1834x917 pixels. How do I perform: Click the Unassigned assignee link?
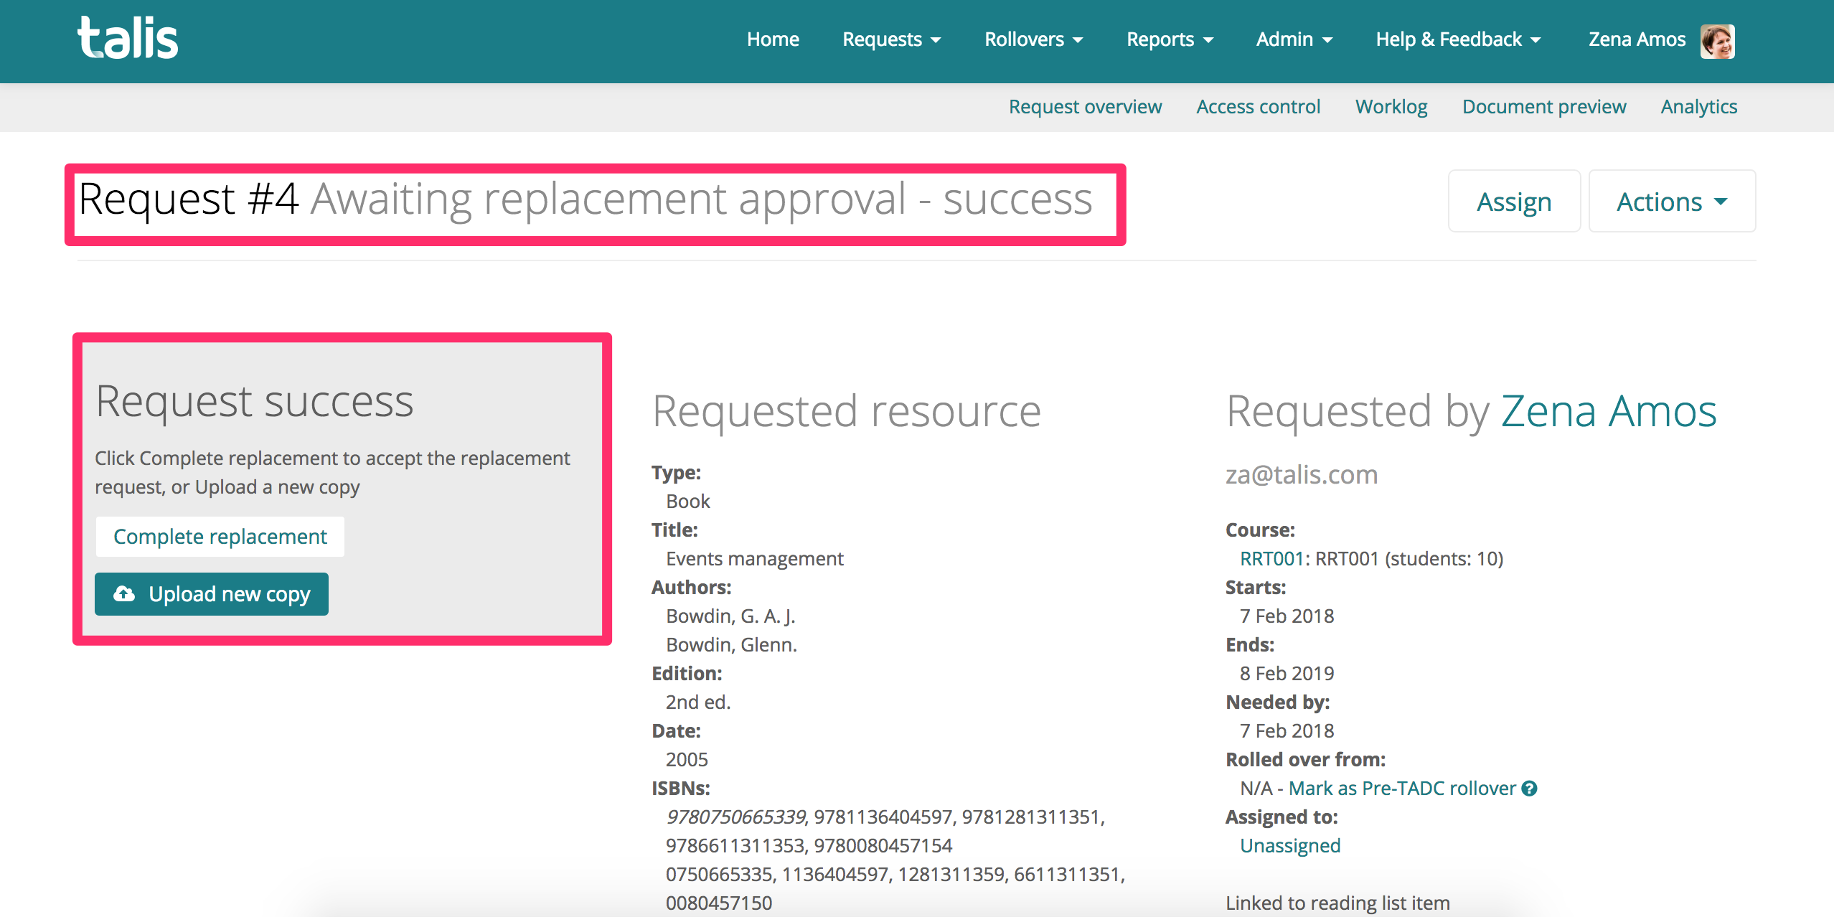[1290, 845]
